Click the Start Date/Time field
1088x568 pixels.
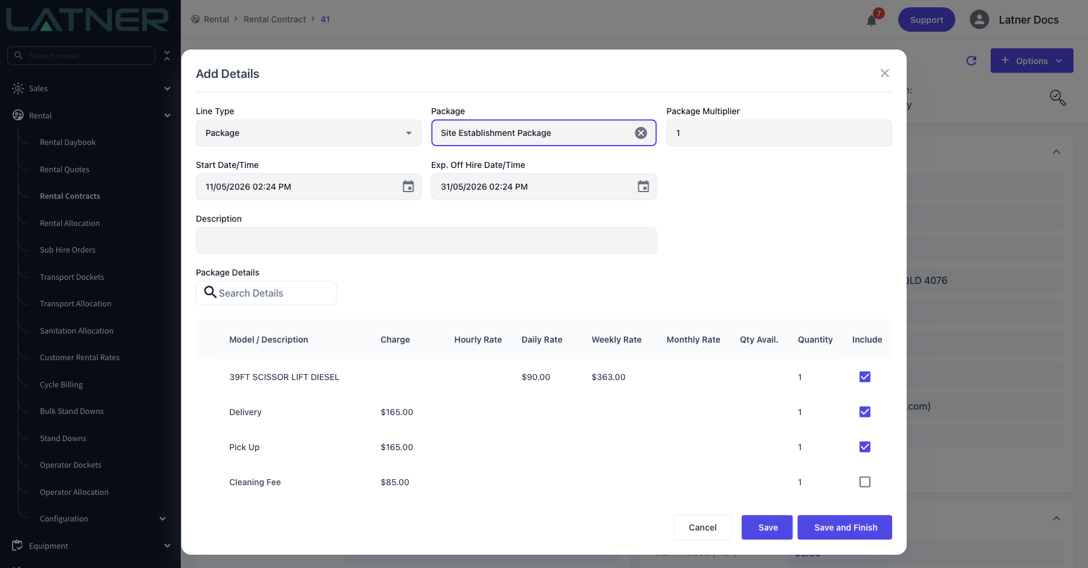(308, 187)
